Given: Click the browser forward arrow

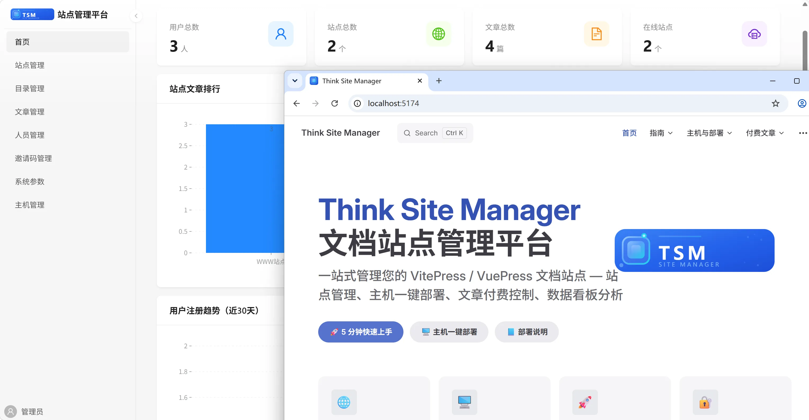Looking at the screenshot, I should (315, 103).
